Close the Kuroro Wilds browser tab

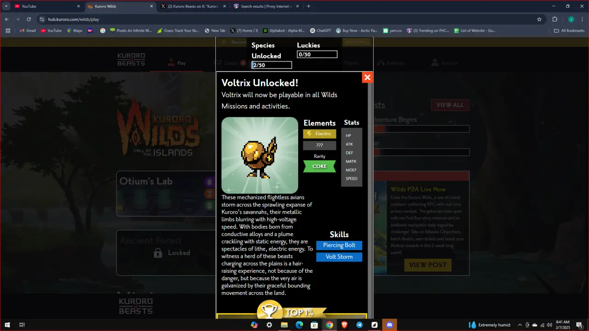[151, 6]
